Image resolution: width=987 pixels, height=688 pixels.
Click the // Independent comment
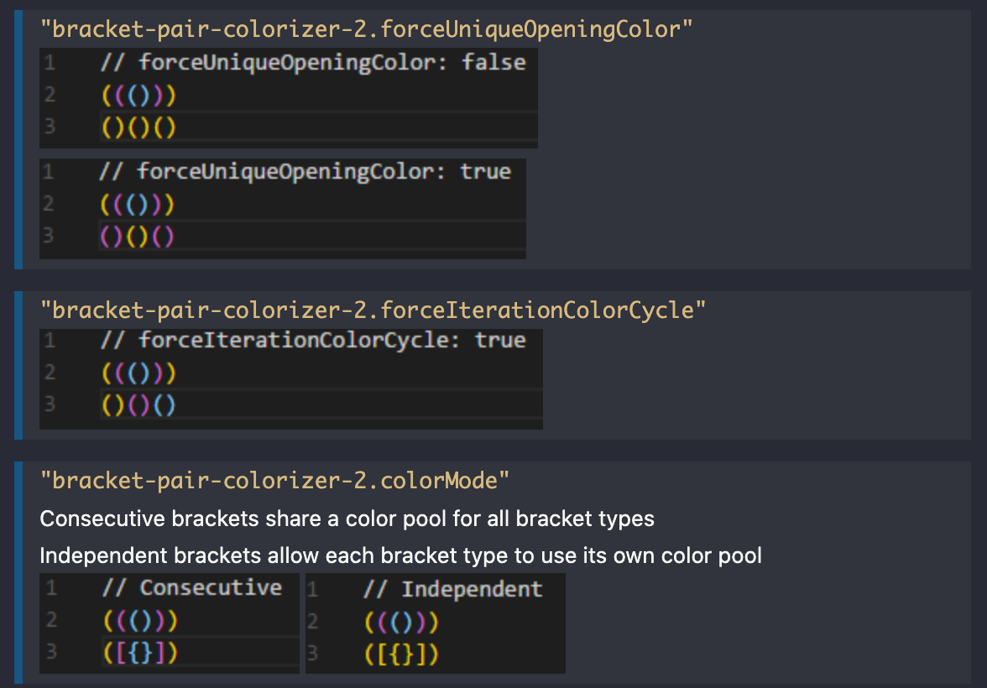pos(453,589)
